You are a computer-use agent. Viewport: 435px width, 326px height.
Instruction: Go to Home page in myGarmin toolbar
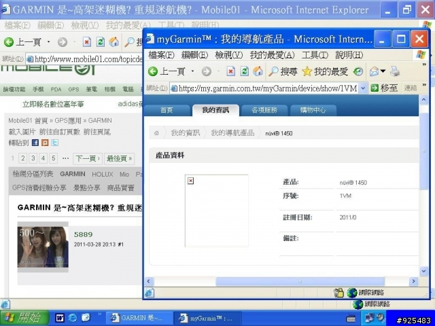pyautogui.click(x=258, y=71)
